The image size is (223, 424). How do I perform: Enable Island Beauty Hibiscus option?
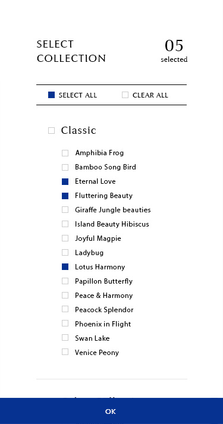coord(65,224)
